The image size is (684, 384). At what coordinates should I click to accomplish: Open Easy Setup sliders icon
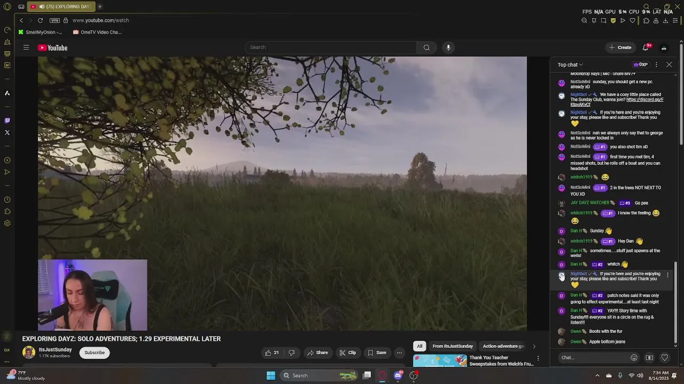click(x=675, y=20)
